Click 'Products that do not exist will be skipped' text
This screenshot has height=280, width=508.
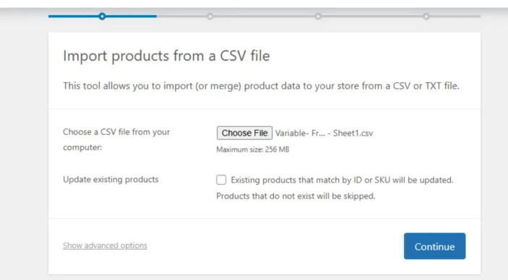pyautogui.click(x=296, y=196)
